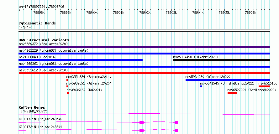Click the 78898k ruler position label
This screenshot has width=279, height=134.
coord(39,13)
